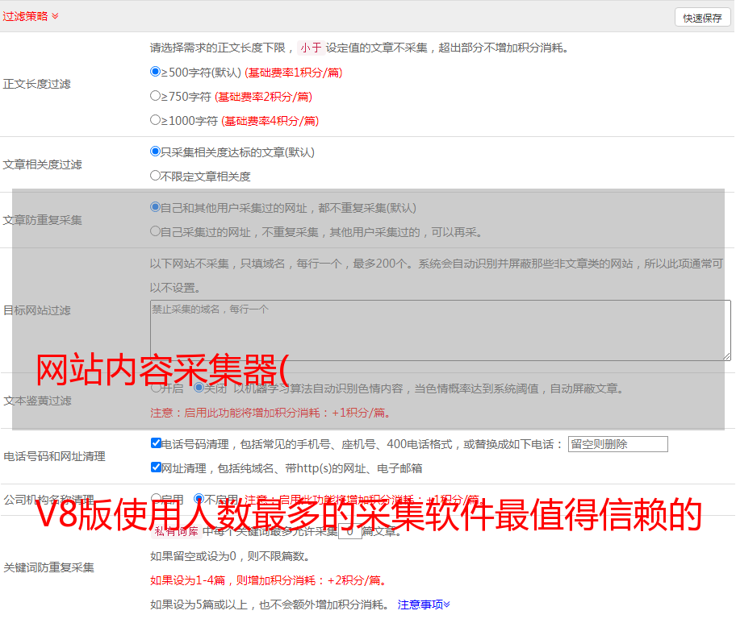The height and width of the screenshot is (619, 736).
Task: Choose the ≥750字符 length filter
Action: 156,96
